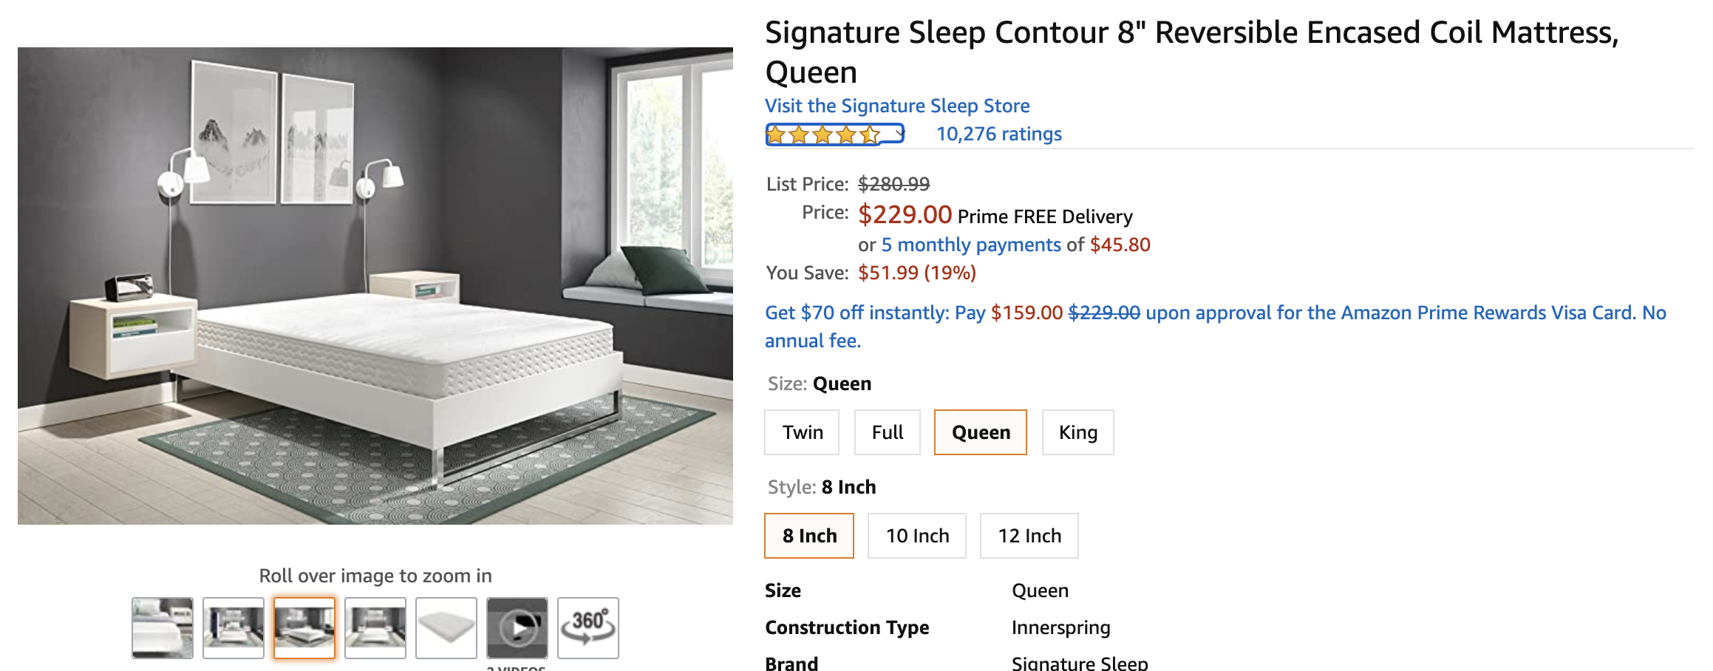Screen dimensions: 1713x671
Task: Select the 12 Inch style
Action: [1029, 536]
